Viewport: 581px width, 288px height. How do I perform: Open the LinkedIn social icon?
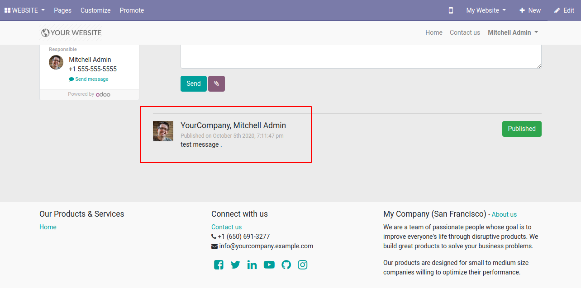tap(252, 265)
